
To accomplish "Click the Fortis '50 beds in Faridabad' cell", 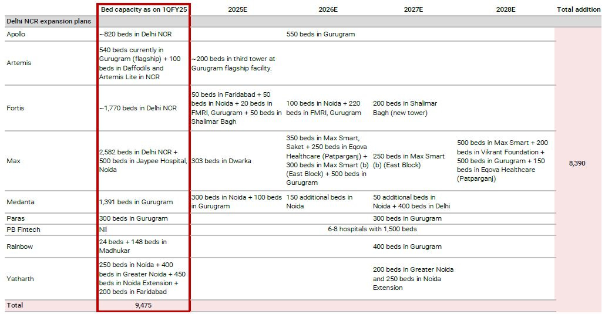I will point(237,108).
